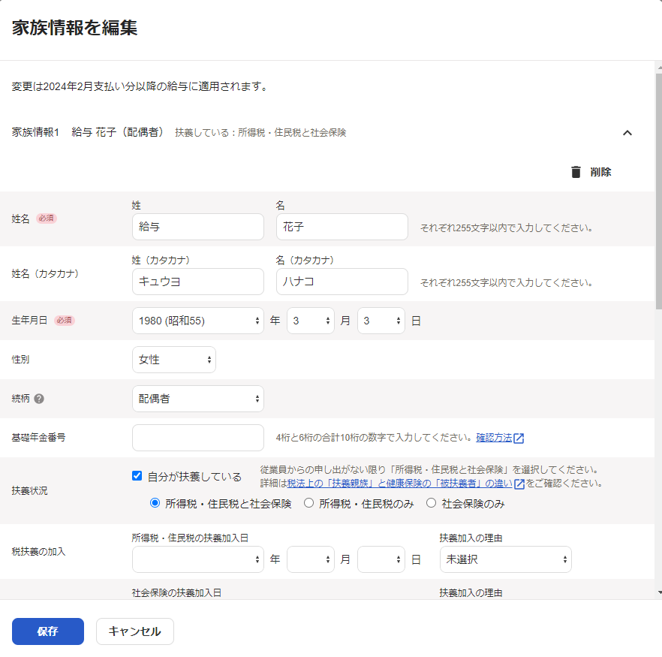Click the help icon next to 続柄
Viewport: 662px width, 657px height.
pyautogui.click(x=39, y=399)
